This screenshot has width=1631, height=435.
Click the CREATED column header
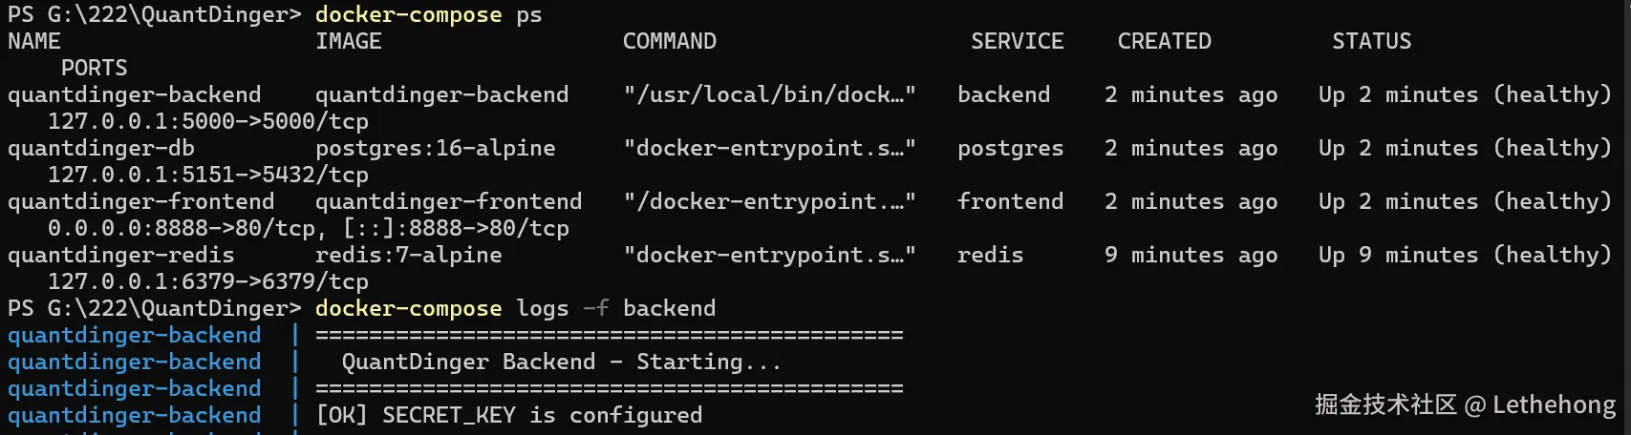1164,41
